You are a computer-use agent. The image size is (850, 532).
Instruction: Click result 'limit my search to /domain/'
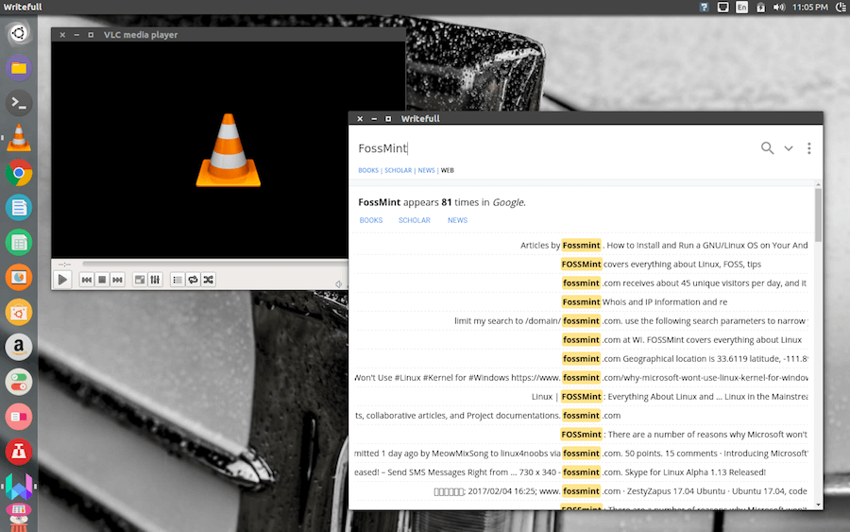tap(582, 321)
